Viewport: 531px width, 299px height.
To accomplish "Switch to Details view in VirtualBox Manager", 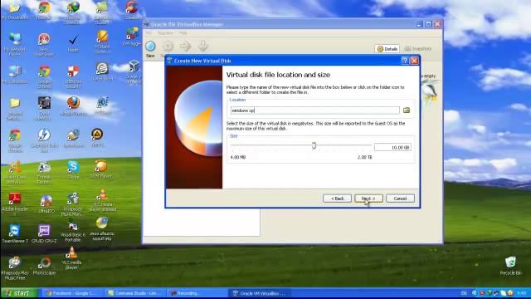I will (x=387, y=49).
